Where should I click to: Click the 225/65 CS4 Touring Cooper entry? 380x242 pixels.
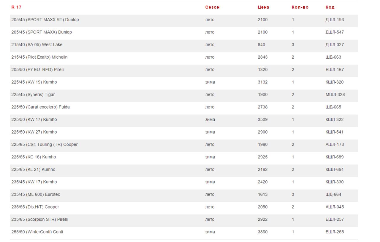[x=45, y=145]
